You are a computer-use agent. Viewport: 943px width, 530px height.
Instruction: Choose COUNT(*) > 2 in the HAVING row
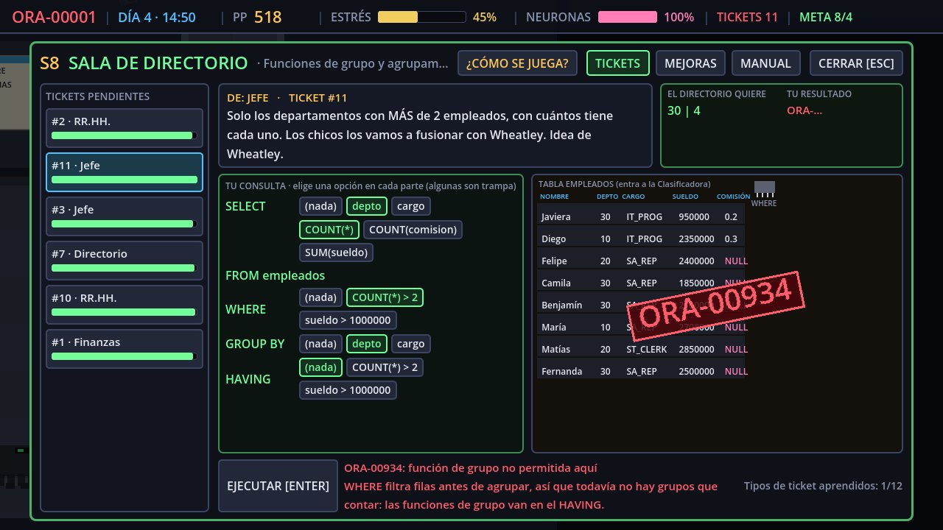(385, 367)
